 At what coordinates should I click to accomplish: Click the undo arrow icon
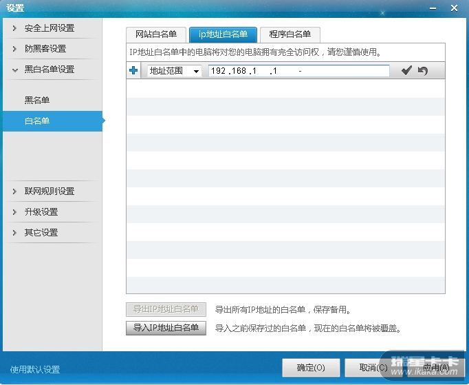click(423, 71)
